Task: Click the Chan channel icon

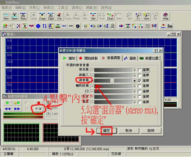Action: [x=110, y=16]
